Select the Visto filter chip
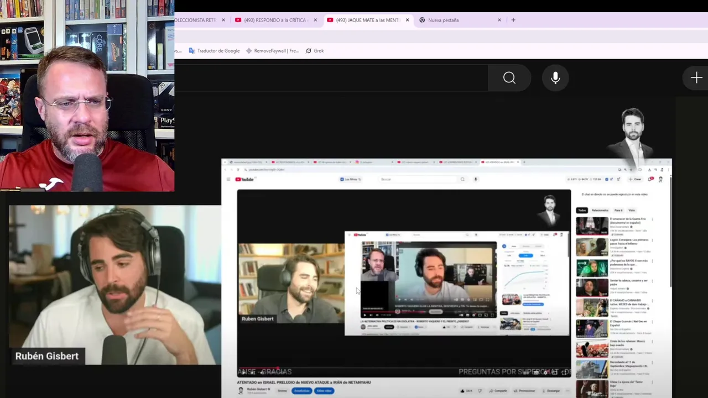The height and width of the screenshot is (398, 708). 631,210
